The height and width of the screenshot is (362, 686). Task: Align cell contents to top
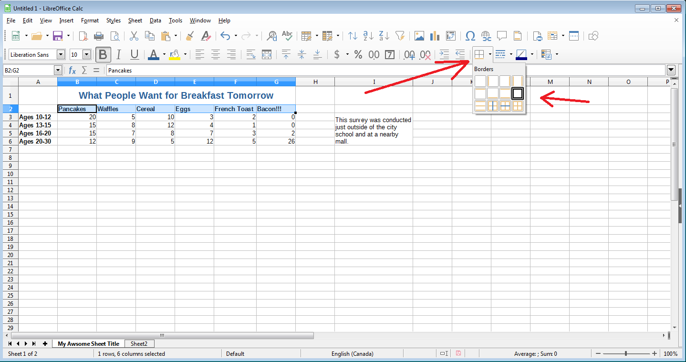tap(286, 54)
